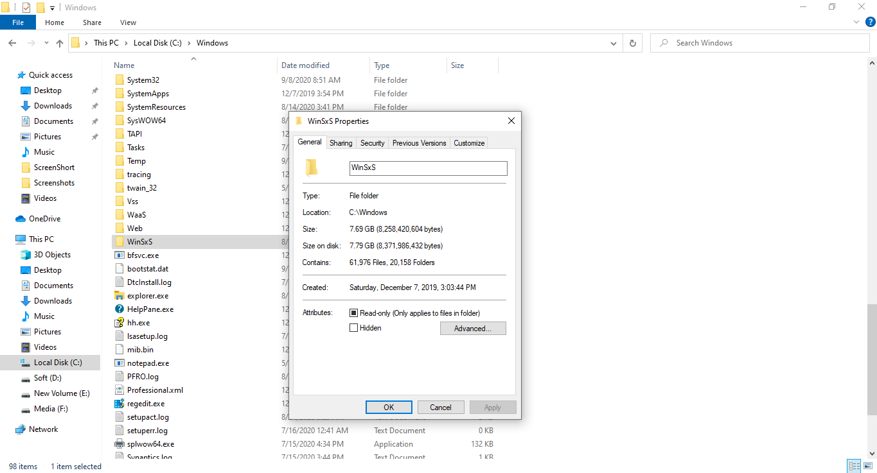Viewport: 877px width, 473px height.
Task: Click the search magnifier icon
Action: (664, 43)
